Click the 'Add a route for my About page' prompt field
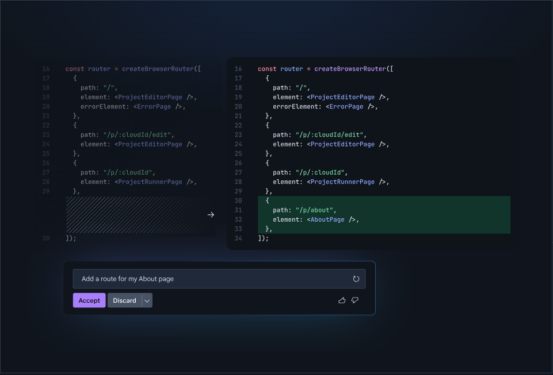Viewport: 553px width, 375px height. point(219,279)
